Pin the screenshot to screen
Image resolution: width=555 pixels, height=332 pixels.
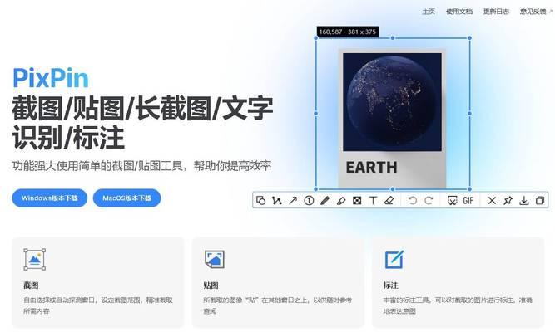coord(508,201)
